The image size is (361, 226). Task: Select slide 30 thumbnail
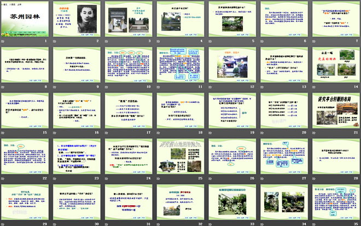pos(77,202)
